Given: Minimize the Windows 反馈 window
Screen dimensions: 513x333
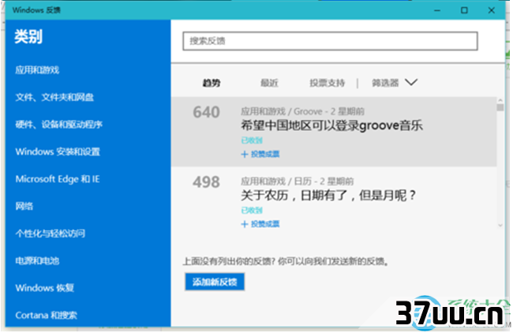Looking at the screenshot, I should [x=437, y=10].
